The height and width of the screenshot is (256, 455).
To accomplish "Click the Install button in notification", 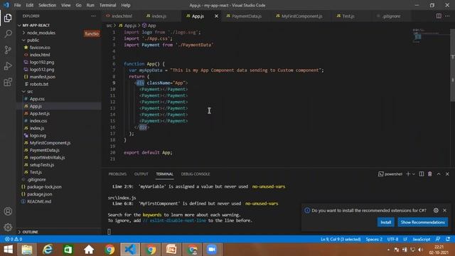I will [x=385, y=222].
